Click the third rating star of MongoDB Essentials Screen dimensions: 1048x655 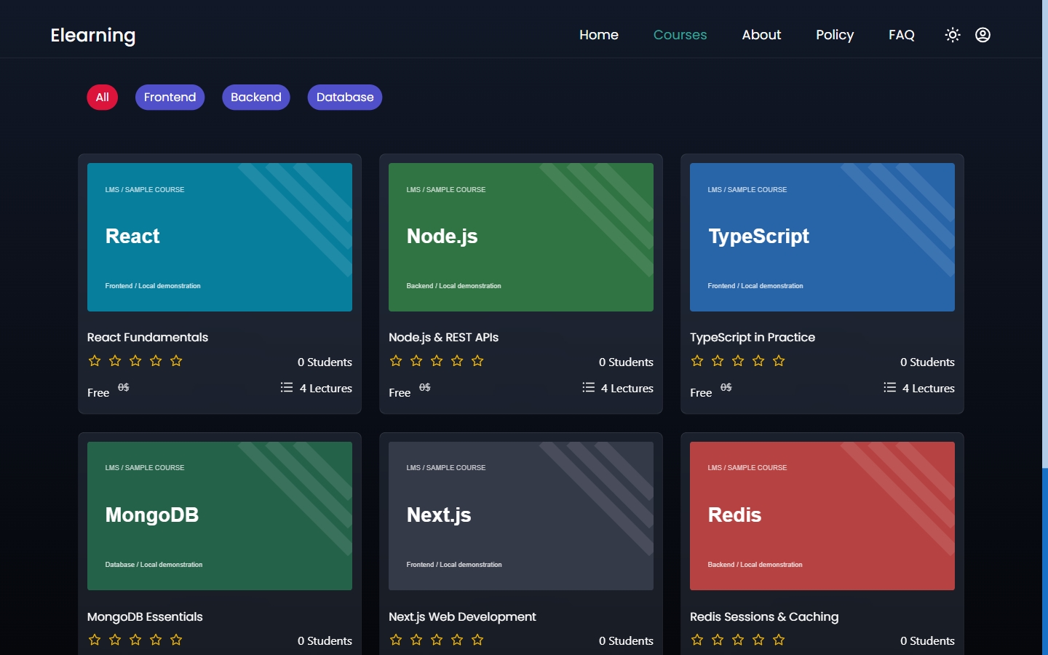click(x=135, y=640)
